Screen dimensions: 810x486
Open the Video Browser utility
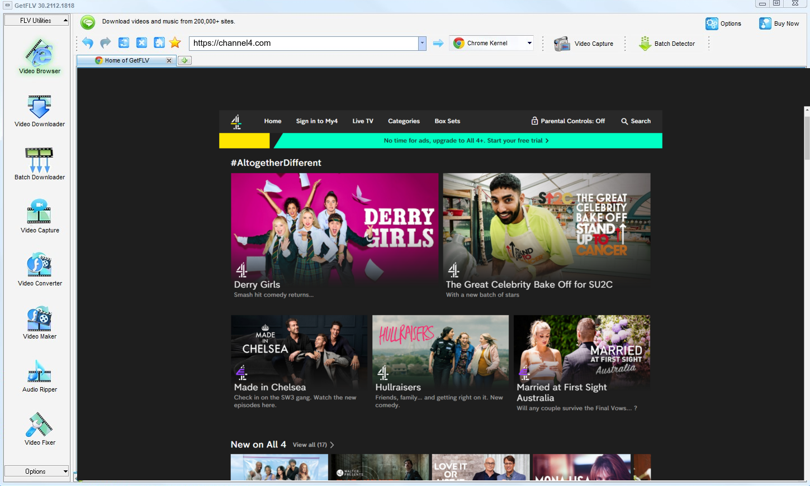click(39, 56)
